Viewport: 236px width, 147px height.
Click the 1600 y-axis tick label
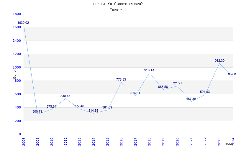(x=17, y=27)
